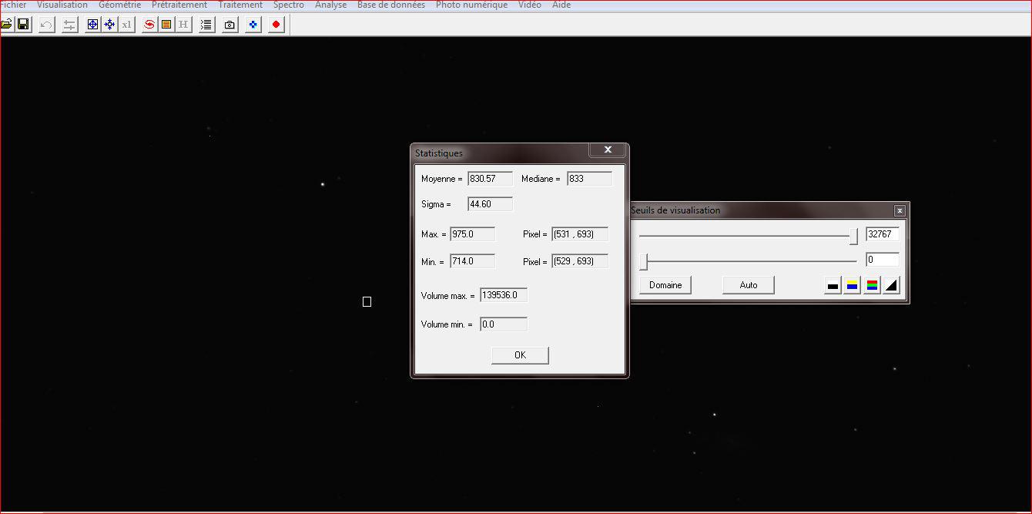Click the Moyenne value field 830.57
This screenshot has width=1032, height=514.
click(491, 179)
